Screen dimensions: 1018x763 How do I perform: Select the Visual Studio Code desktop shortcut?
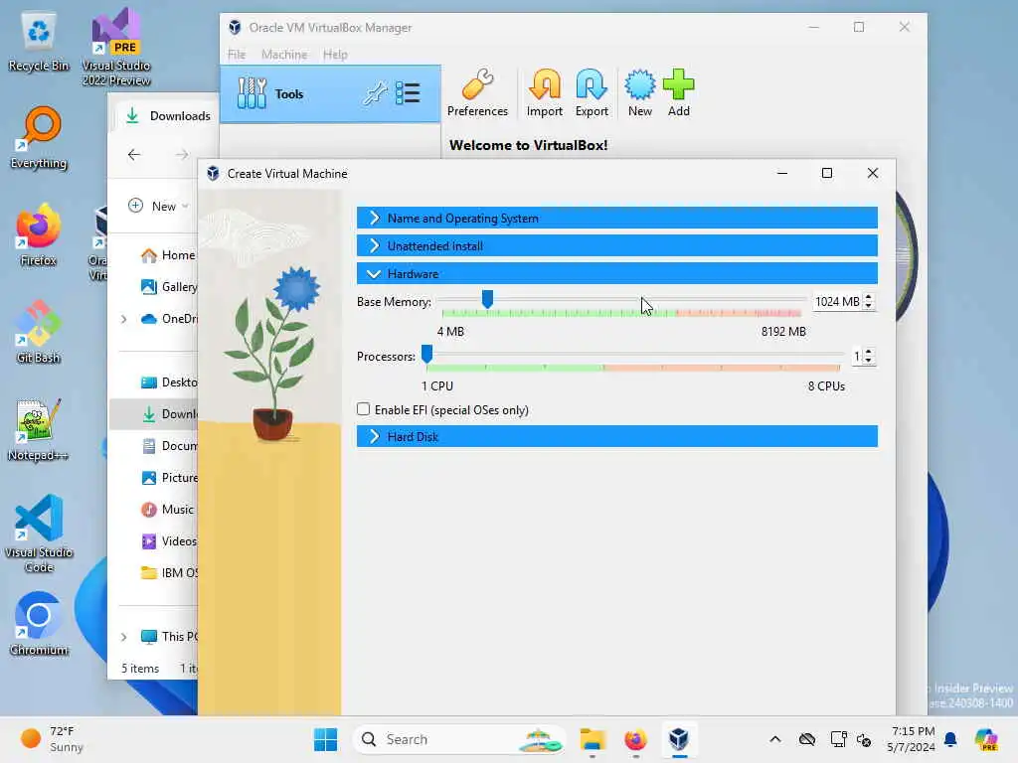click(x=39, y=534)
